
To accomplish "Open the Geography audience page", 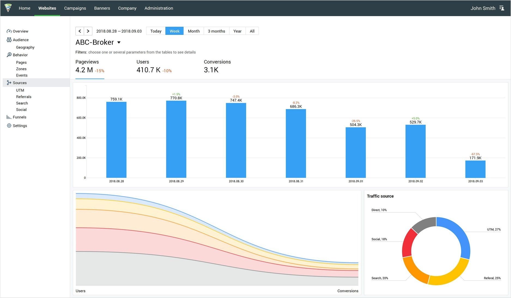I will click(25, 47).
